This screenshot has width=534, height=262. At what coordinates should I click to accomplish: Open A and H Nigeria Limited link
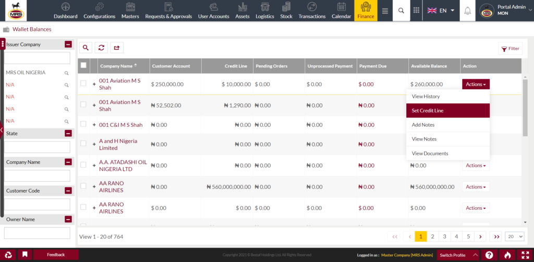click(x=118, y=145)
